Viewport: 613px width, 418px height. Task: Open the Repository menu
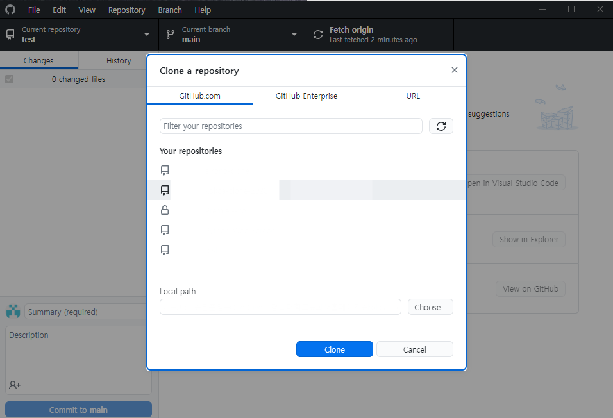tap(127, 10)
